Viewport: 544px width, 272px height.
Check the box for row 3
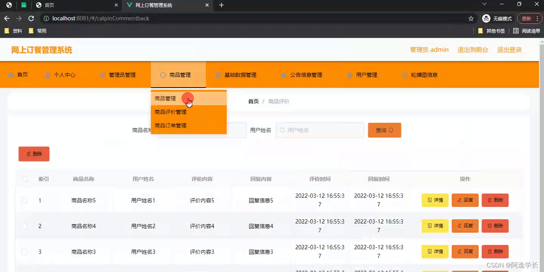tap(24, 252)
